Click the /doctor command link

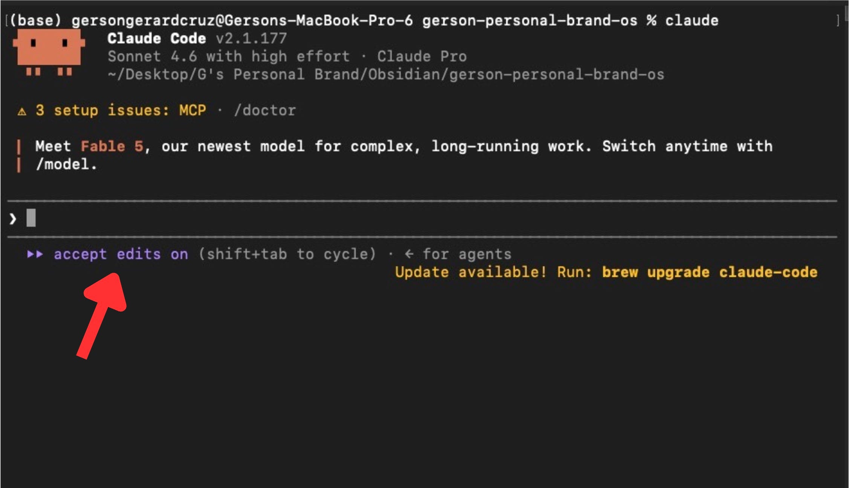coord(265,111)
